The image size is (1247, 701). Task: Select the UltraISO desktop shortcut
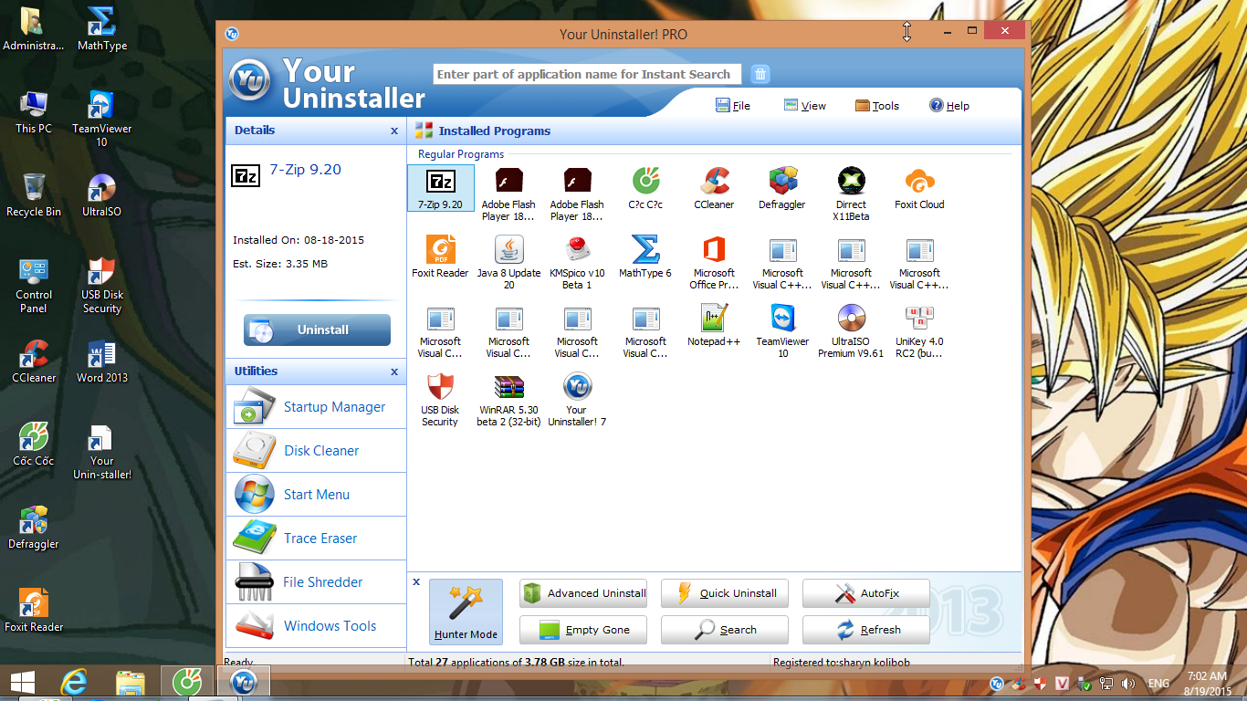[101, 194]
